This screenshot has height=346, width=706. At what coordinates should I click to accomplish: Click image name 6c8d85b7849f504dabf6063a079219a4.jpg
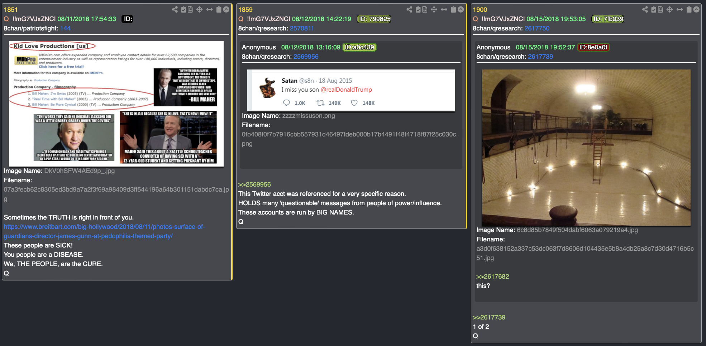[x=577, y=230]
